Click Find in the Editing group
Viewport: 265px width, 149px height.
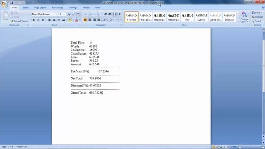coord(257,13)
